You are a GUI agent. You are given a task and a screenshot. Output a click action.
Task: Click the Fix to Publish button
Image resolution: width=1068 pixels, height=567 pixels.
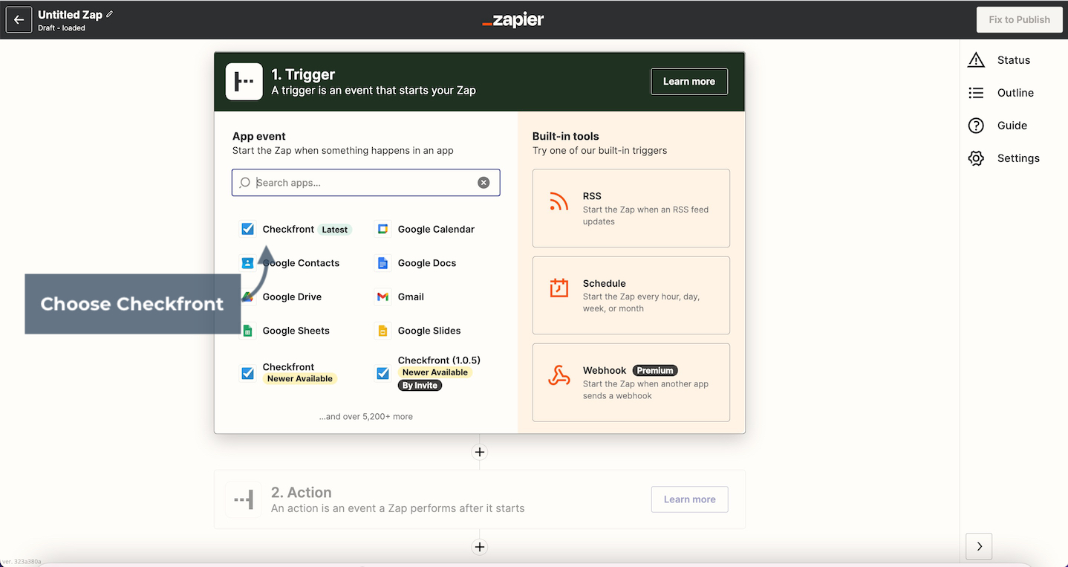click(1019, 20)
